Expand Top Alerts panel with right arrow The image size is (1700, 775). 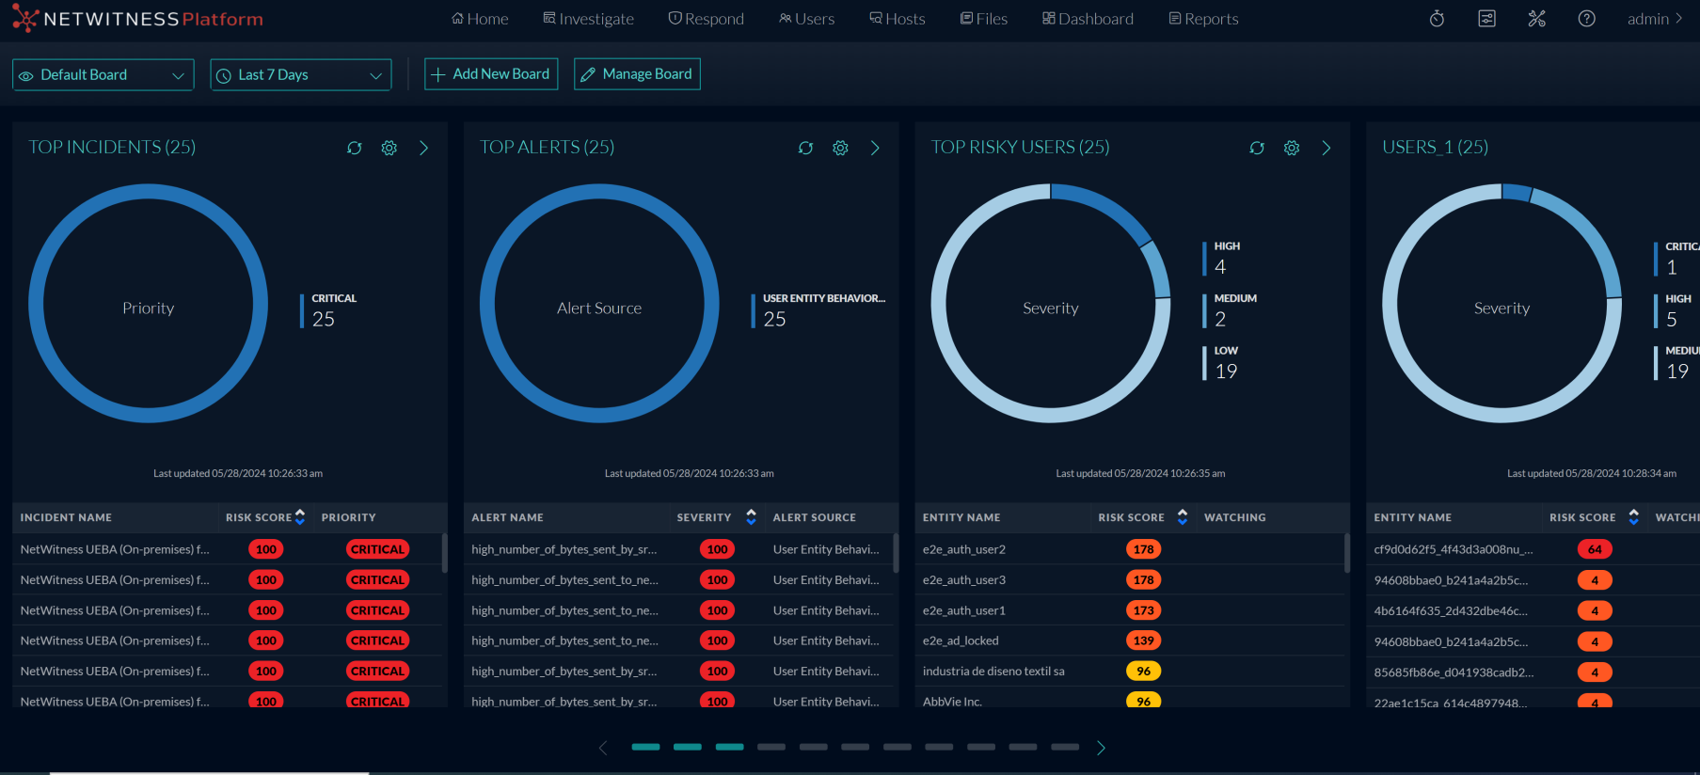coord(875,148)
